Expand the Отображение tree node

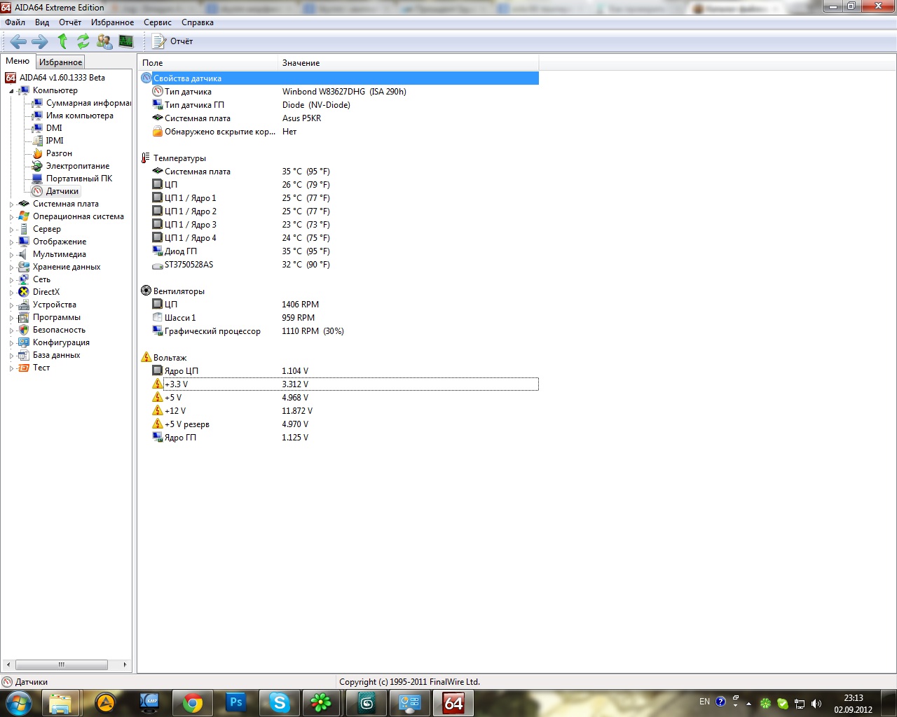tap(11, 242)
